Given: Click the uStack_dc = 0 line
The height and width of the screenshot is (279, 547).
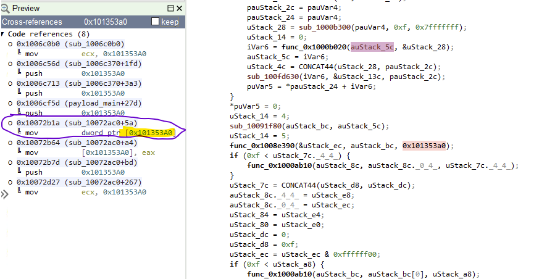Looking at the screenshot, I should (x=260, y=235).
